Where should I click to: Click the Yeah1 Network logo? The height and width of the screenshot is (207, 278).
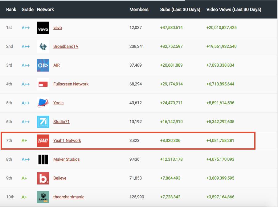click(x=43, y=141)
